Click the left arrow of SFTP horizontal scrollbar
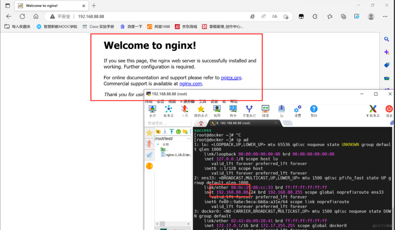The height and width of the screenshot is (230, 395). pos(157,224)
